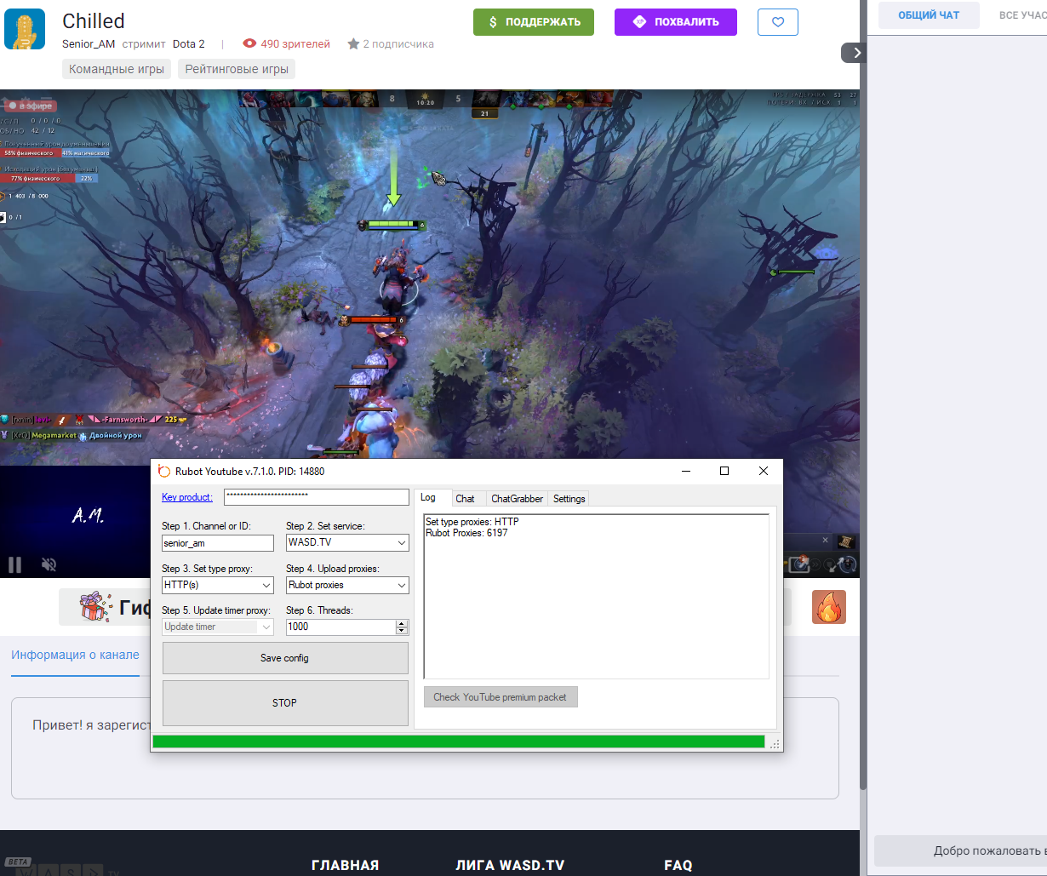
Task: Click the Key product link
Action: pos(186,497)
